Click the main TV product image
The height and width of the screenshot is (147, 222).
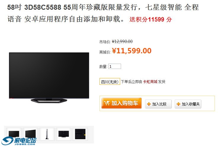[49, 77]
